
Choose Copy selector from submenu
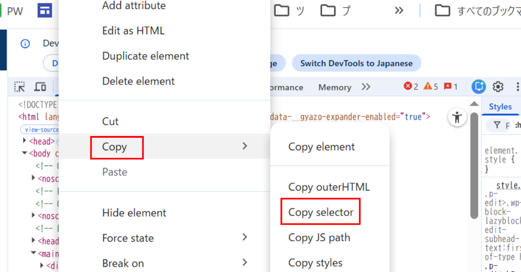coord(320,212)
